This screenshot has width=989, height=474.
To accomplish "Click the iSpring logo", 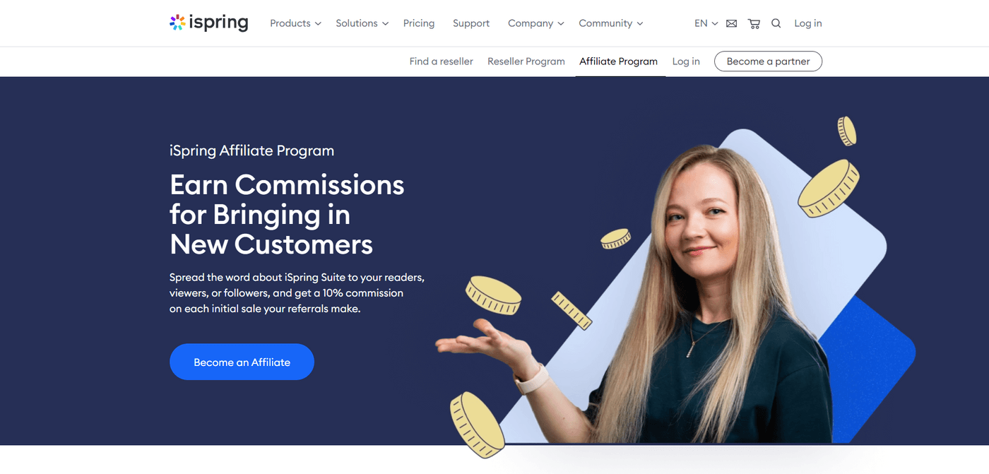I will (x=209, y=23).
